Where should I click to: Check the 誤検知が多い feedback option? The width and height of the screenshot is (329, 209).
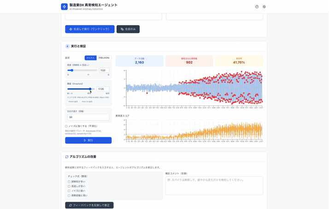[69, 182]
